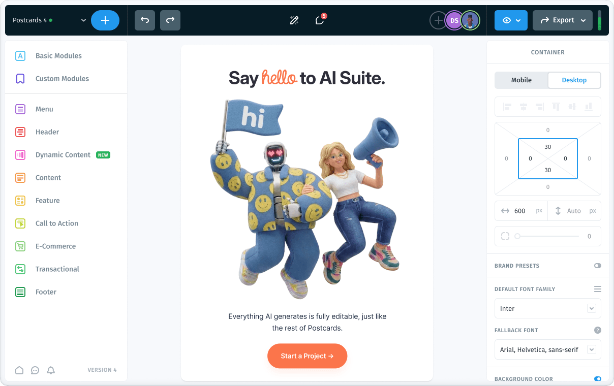Adjust the border radius slider
Viewport: 614px width, 386px height.
[548, 236]
